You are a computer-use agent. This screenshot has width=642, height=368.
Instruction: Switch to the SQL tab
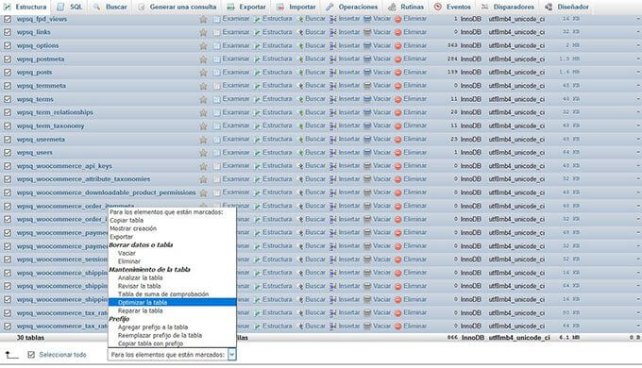70,7
